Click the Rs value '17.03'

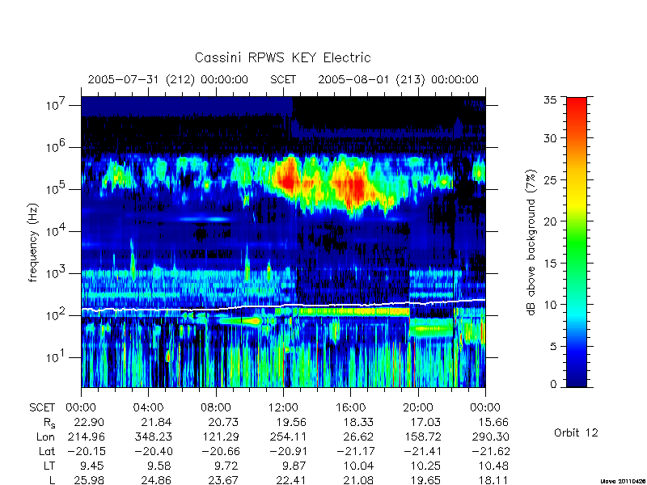425,422
